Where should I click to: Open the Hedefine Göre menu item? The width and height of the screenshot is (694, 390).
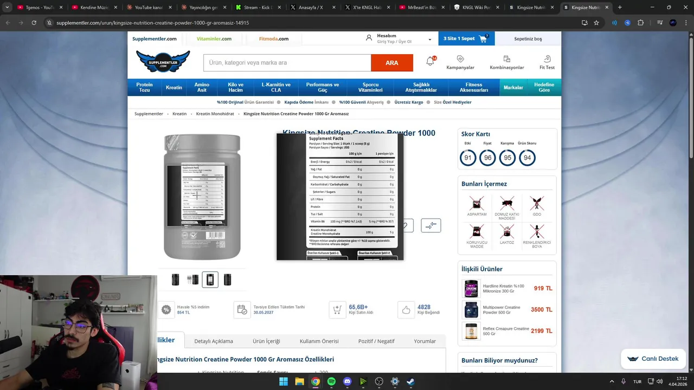point(544,87)
